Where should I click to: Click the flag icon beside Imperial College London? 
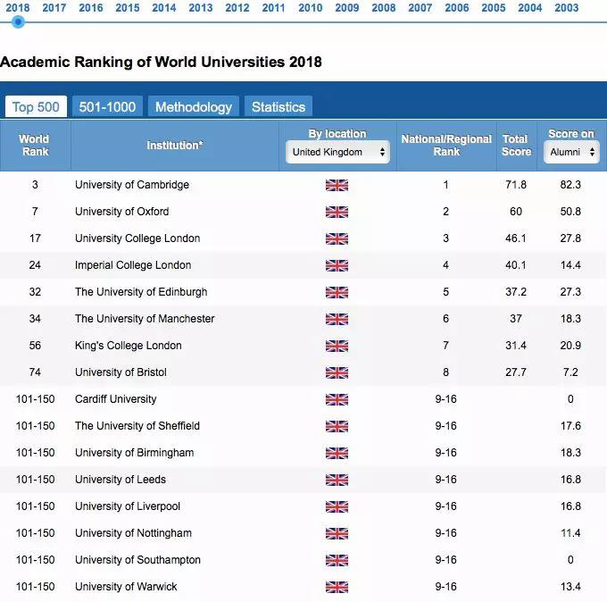(x=337, y=265)
